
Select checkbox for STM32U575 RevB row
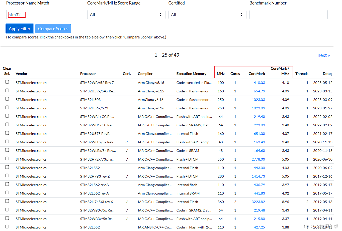click(x=7, y=133)
